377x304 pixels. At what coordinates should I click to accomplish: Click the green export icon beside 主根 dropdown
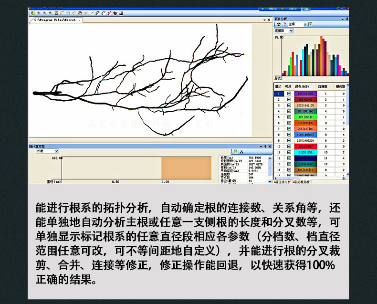pyautogui.click(x=310, y=24)
